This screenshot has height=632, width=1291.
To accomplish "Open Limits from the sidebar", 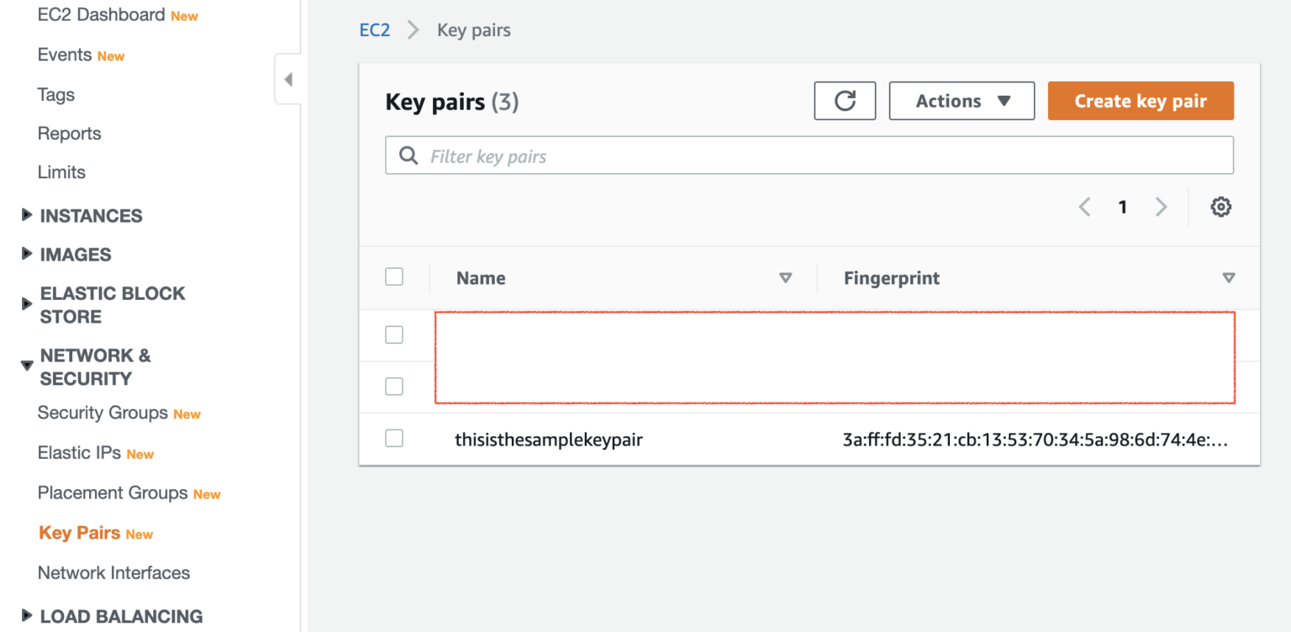I will click(x=61, y=171).
